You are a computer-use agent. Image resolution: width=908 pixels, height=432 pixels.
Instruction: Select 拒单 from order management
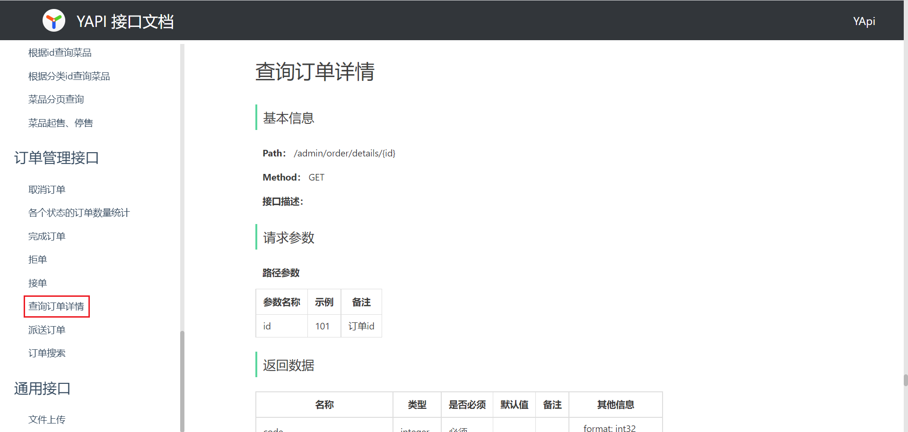pos(37,259)
